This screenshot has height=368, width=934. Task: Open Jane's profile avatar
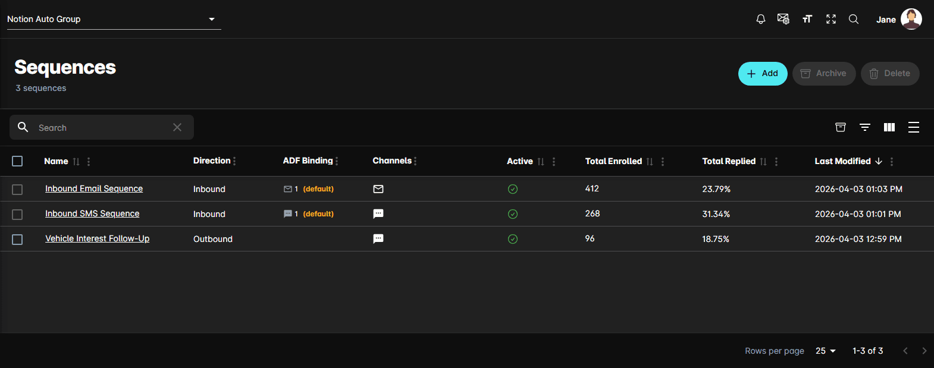(x=911, y=19)
